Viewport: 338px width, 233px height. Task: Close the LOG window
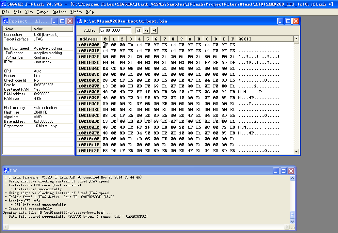pos(291,171)
